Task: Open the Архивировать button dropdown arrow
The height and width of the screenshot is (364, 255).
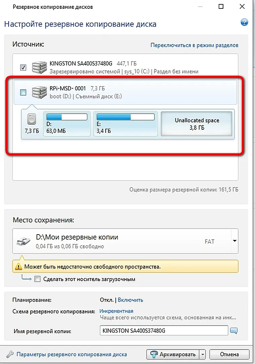Action: tap(202, 354)
